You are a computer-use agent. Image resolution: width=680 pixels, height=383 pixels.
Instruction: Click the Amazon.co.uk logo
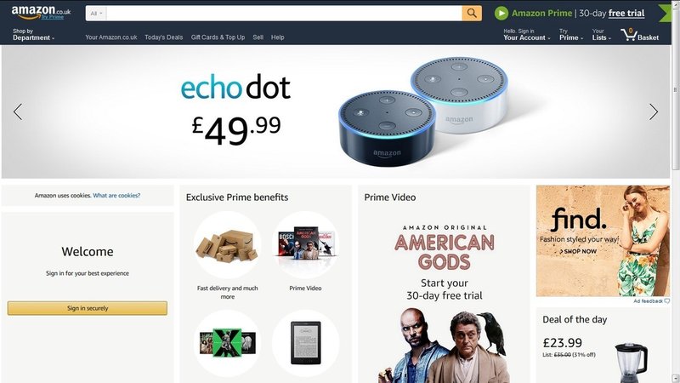point(41,12)
